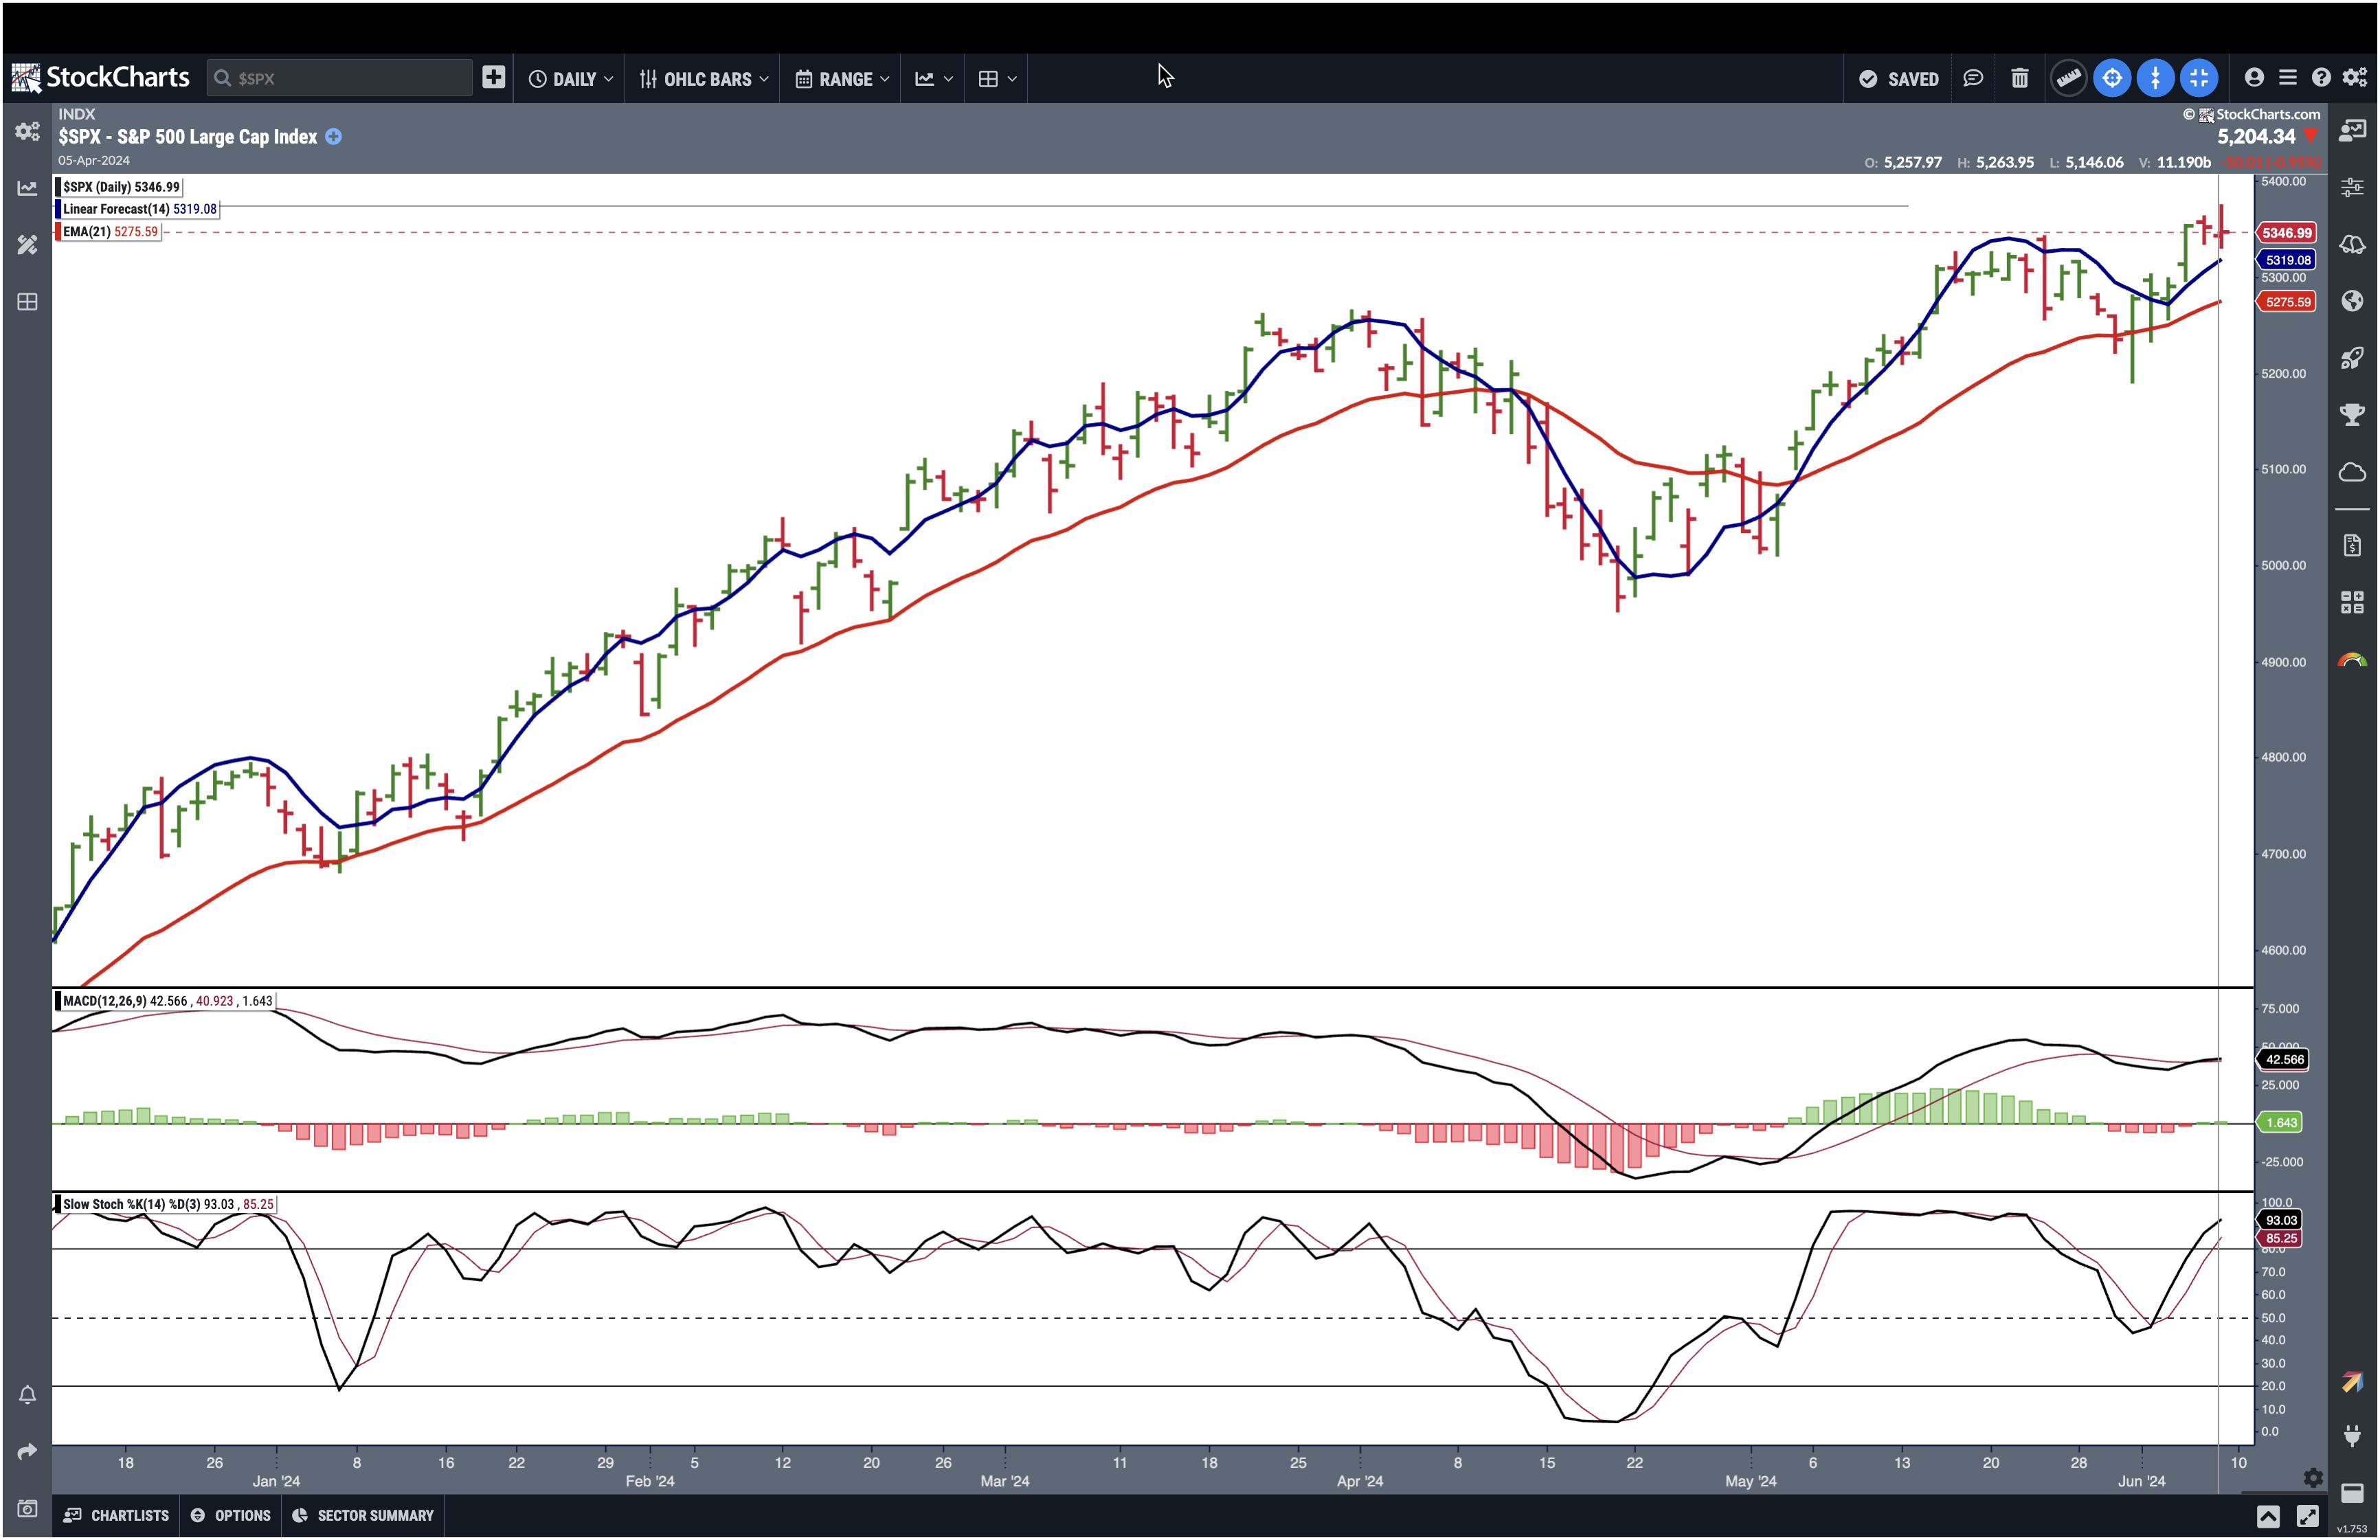This screenshot has height=1540, width=2380.
Task: Open the trophy icon in right sidebar
Action: click(2352, 414)
